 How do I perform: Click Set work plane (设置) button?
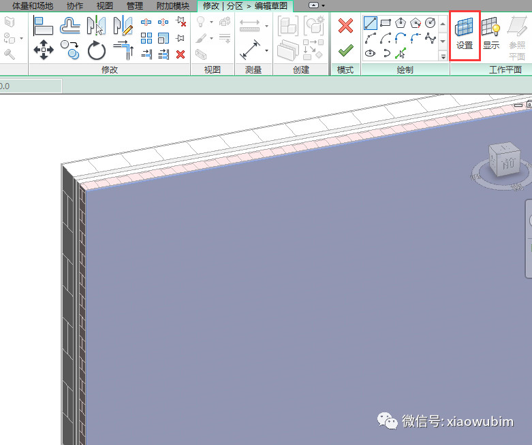[465, 34]
